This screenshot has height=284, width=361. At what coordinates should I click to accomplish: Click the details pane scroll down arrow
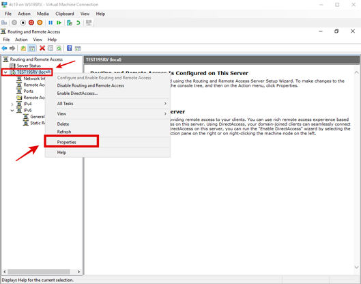(x=356, y=267)
